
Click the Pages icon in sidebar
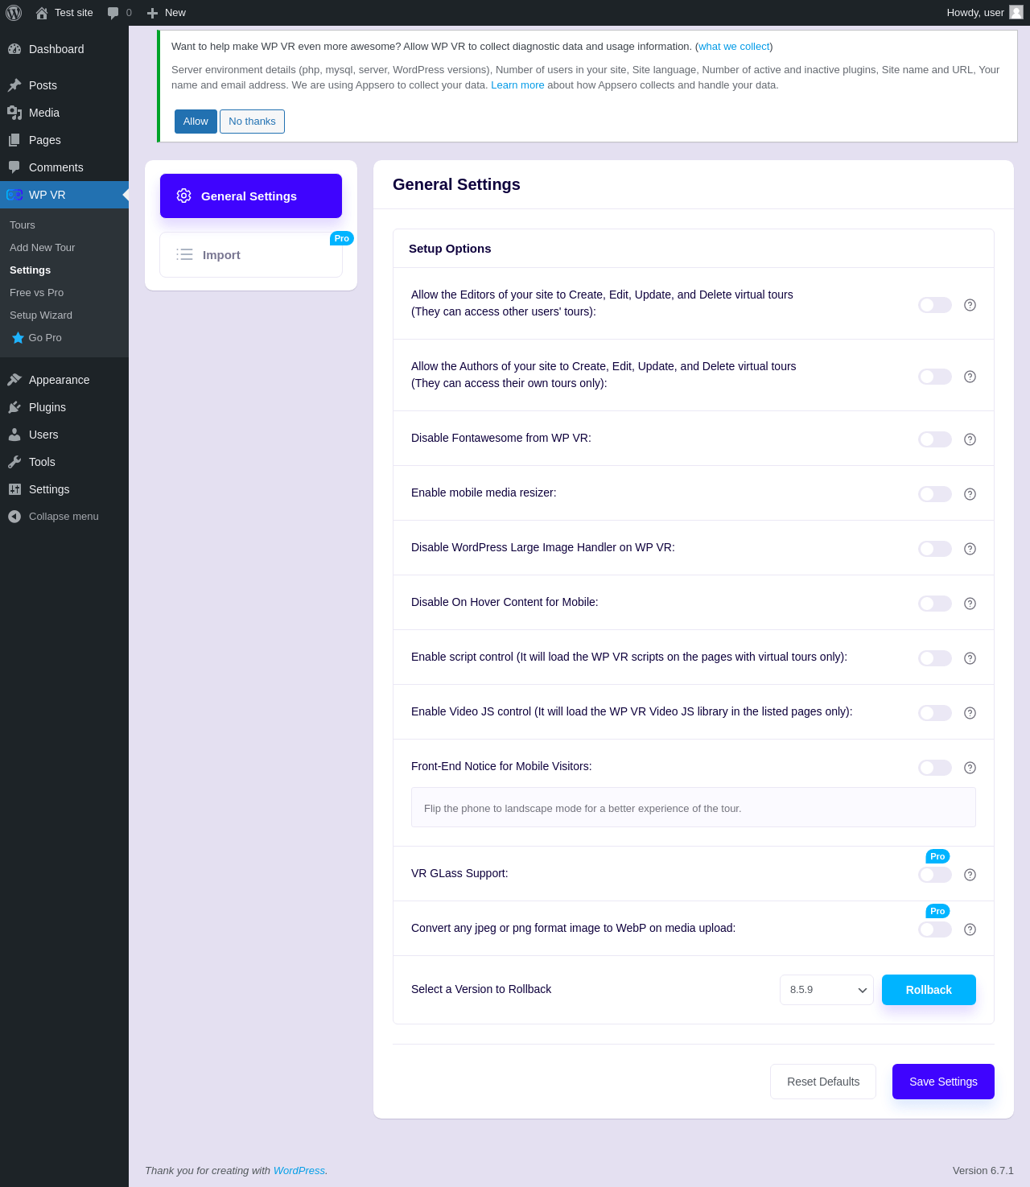[x=14, y=140]
